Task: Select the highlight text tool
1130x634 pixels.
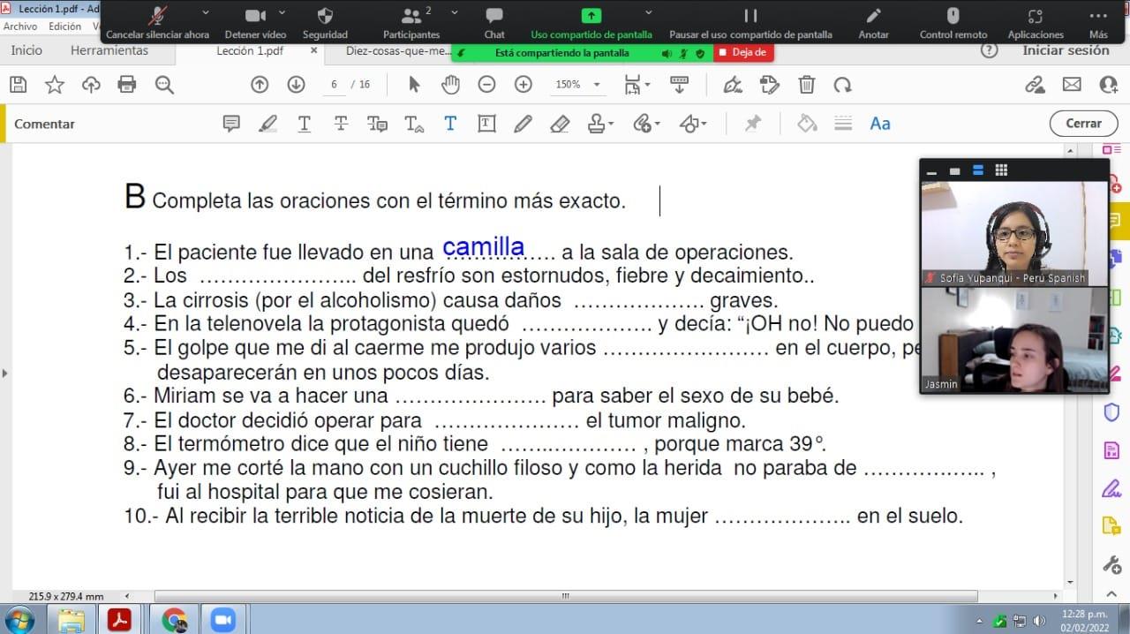Action: pyautogui.click(x=267, y=124)
